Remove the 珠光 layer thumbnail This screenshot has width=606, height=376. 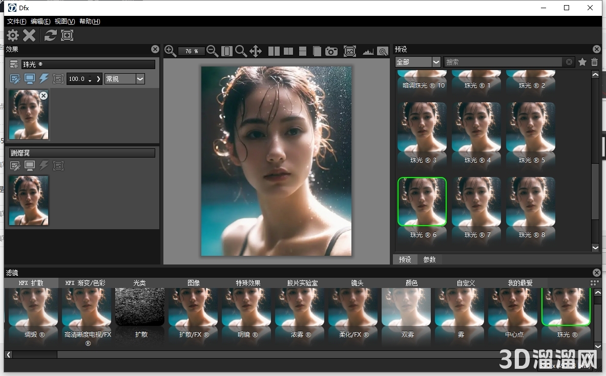click(x=44, y=95)
